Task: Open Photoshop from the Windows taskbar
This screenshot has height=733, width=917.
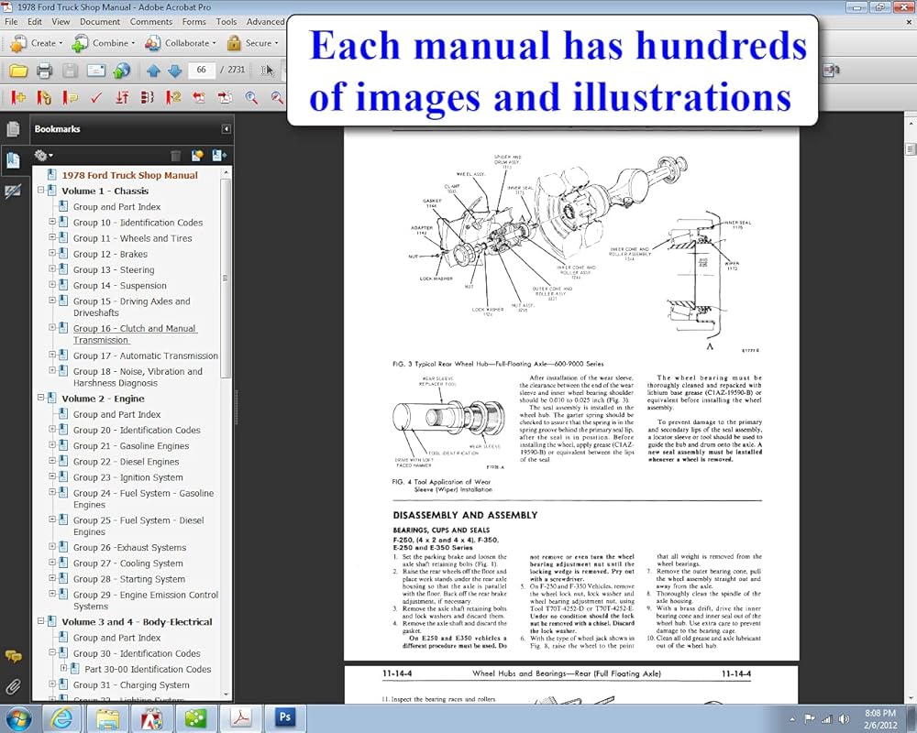Action: (x=282, y=717)
